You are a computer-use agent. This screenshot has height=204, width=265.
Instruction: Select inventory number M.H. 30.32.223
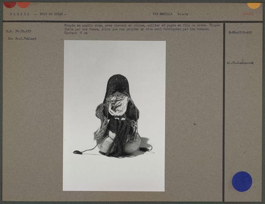pyautogui.click(x=18, y=31)
